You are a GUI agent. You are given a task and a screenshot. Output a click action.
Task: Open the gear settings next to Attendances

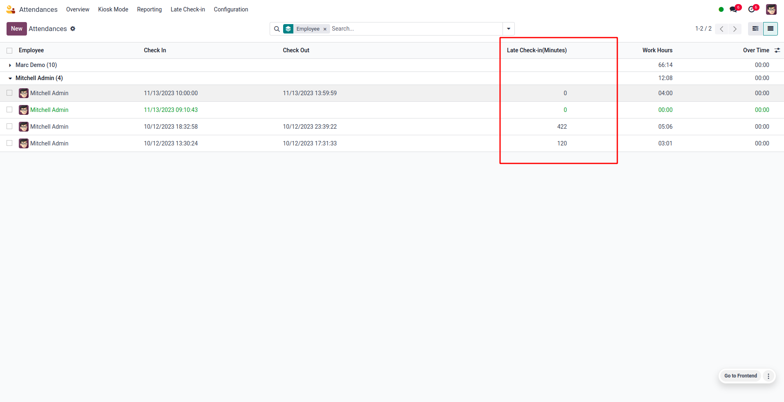tap(73, 29)
